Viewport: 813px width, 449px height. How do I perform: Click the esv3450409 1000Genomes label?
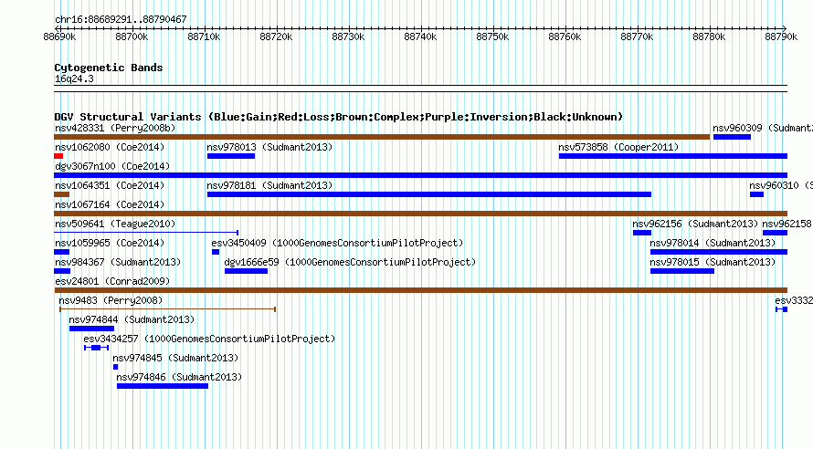[x=337, y=243]
